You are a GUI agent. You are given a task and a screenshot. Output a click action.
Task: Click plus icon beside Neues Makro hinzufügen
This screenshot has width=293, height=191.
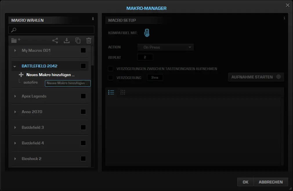tap(21, 75)
